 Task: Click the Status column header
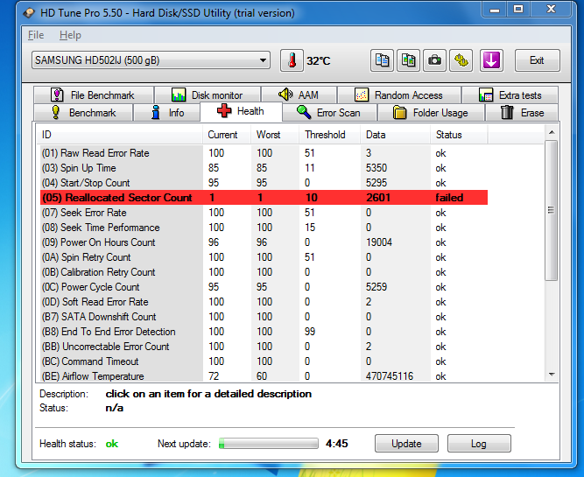pyautogui.click(x=459, y=135)
